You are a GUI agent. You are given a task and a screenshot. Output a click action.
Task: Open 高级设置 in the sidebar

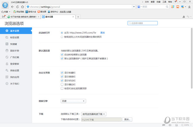[16, 70]
